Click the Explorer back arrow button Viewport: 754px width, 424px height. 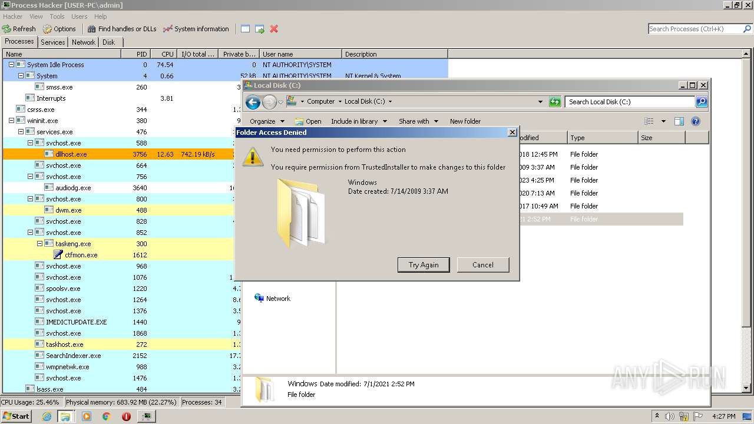[x=253, y=102]
